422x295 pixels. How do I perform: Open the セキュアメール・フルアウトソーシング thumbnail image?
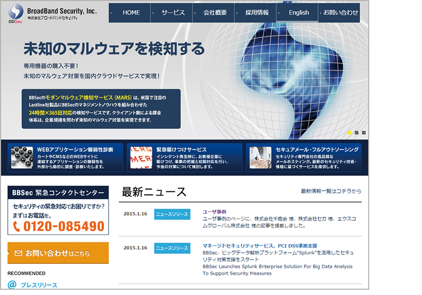pos(260,158)
